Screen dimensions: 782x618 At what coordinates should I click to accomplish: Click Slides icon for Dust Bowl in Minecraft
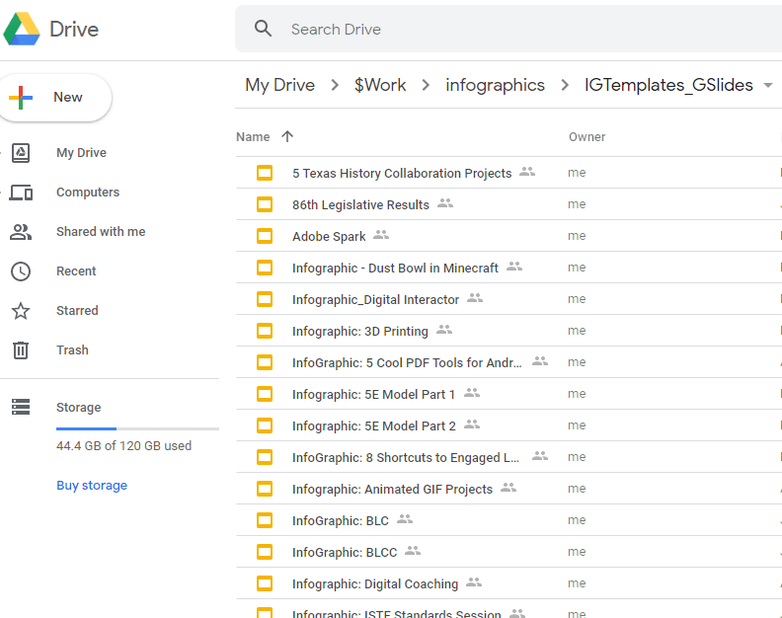pyautogui.click(x=265, y=268)
